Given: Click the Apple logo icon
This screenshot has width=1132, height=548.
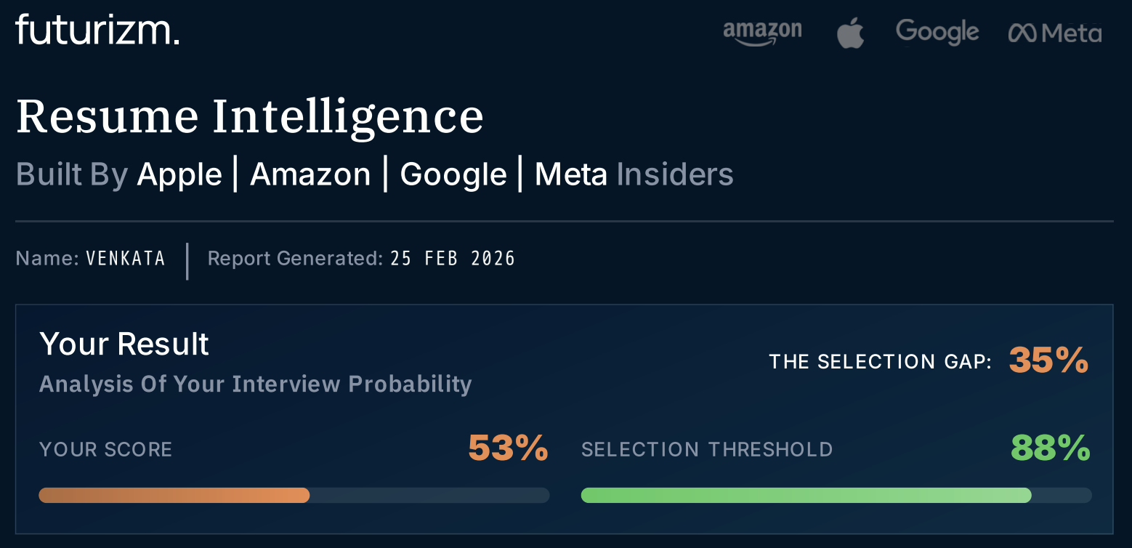Looking at the screenshot, I should click(x=850, y=33).
